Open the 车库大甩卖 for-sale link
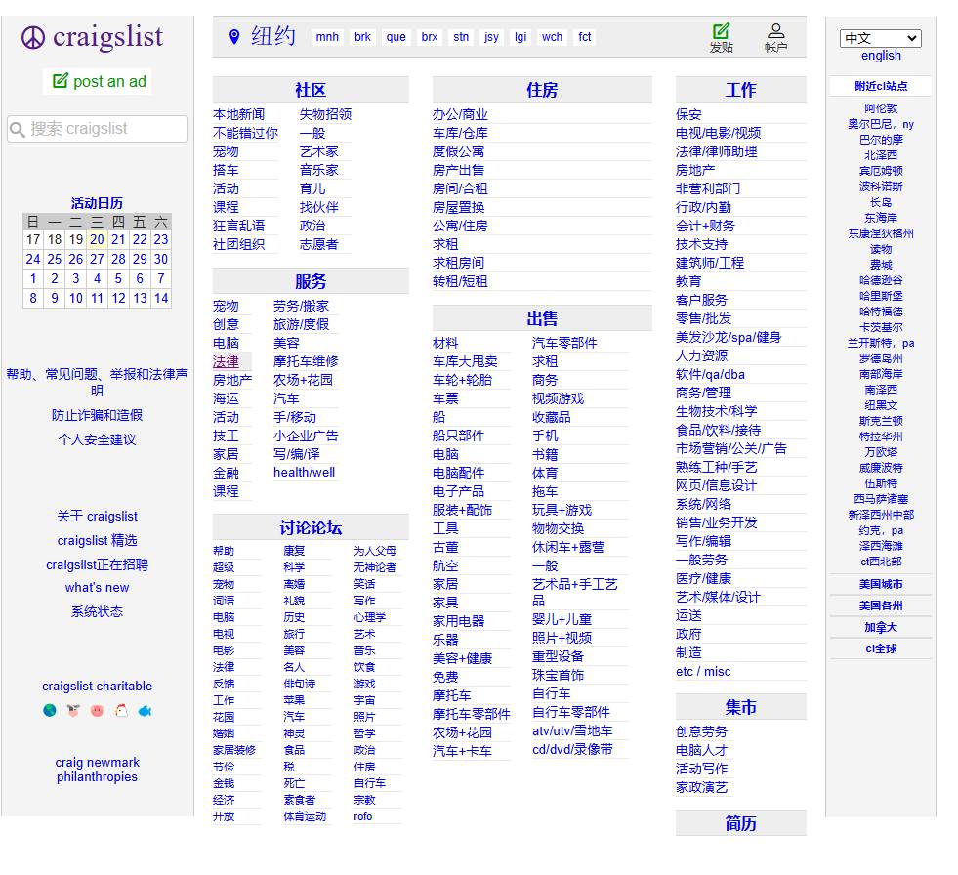The height and width of the screenshot is (875, 958). (x=465, y=361)
